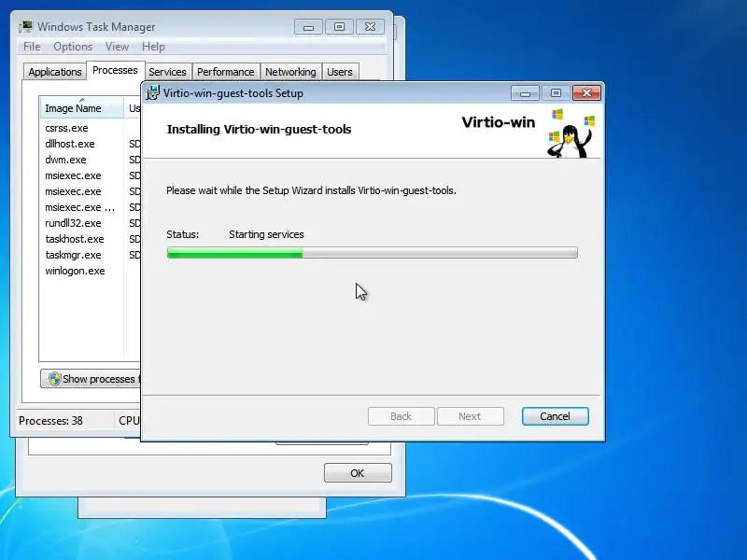Image resolution: width=747 pixels, height=560 pixels.
Task: Select winlogon.exe in process list
Action: point(75,271)
